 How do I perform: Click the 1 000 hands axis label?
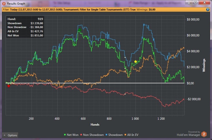coord(135,119)
